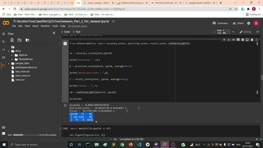Clear the cell output icon

point(65,106)
